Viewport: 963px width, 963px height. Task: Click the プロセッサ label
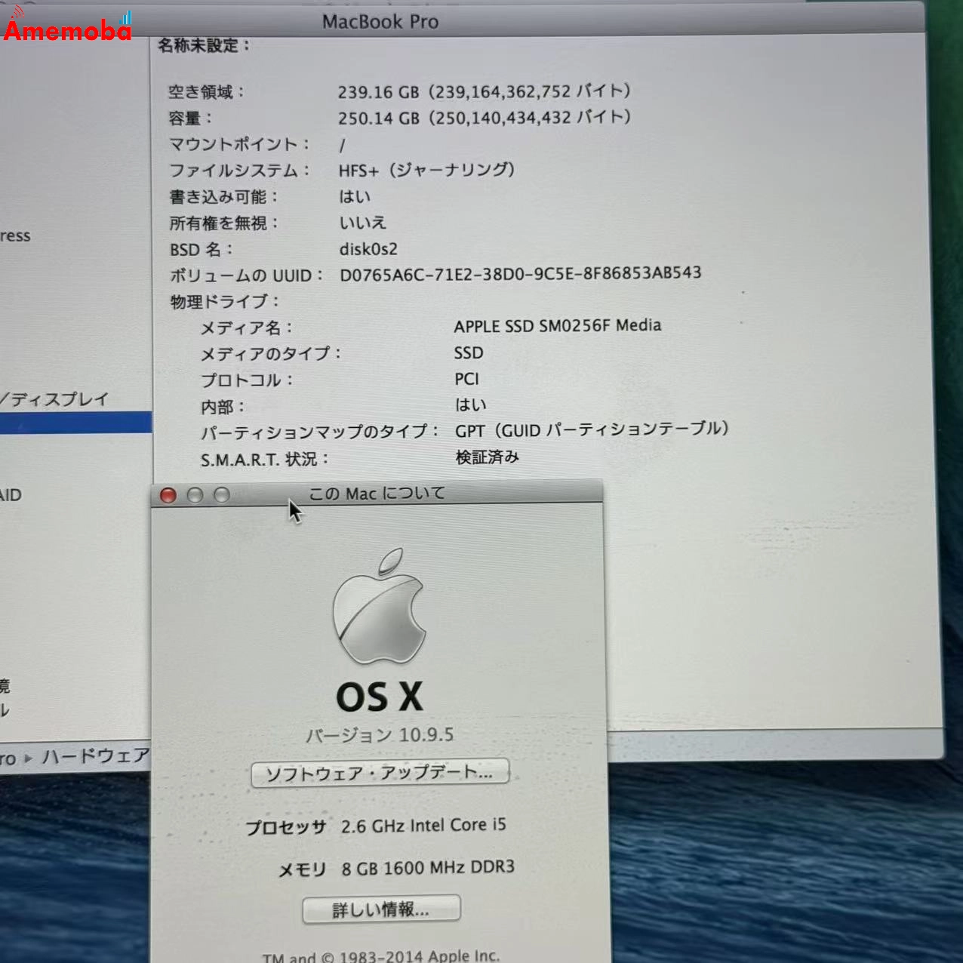tap(286, 828)
